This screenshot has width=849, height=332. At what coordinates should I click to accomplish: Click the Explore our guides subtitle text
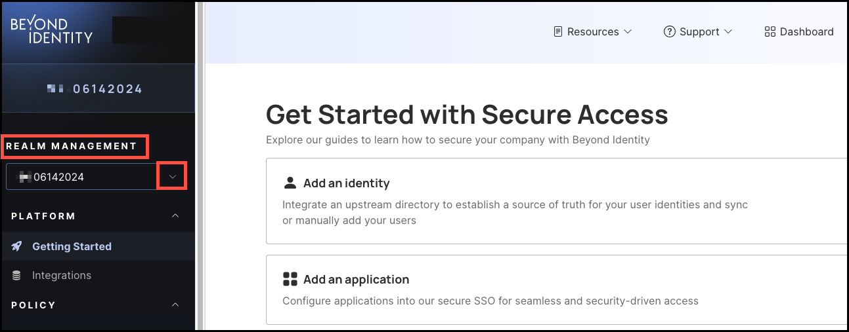click(458, 139)
